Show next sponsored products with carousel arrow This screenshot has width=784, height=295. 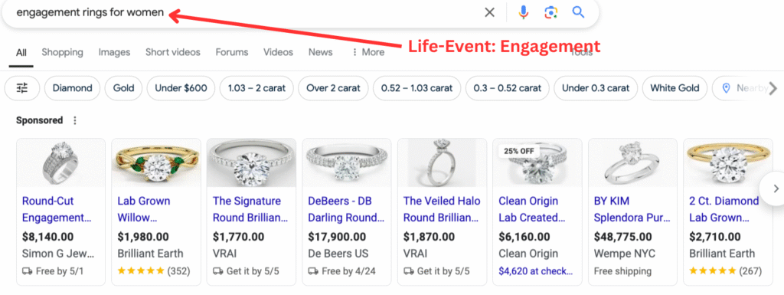click(x=775, y=188)
